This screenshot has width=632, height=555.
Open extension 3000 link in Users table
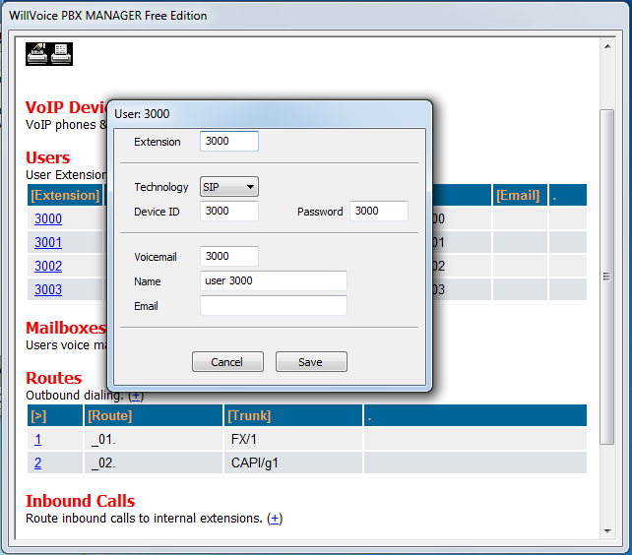tap(48, 218)
